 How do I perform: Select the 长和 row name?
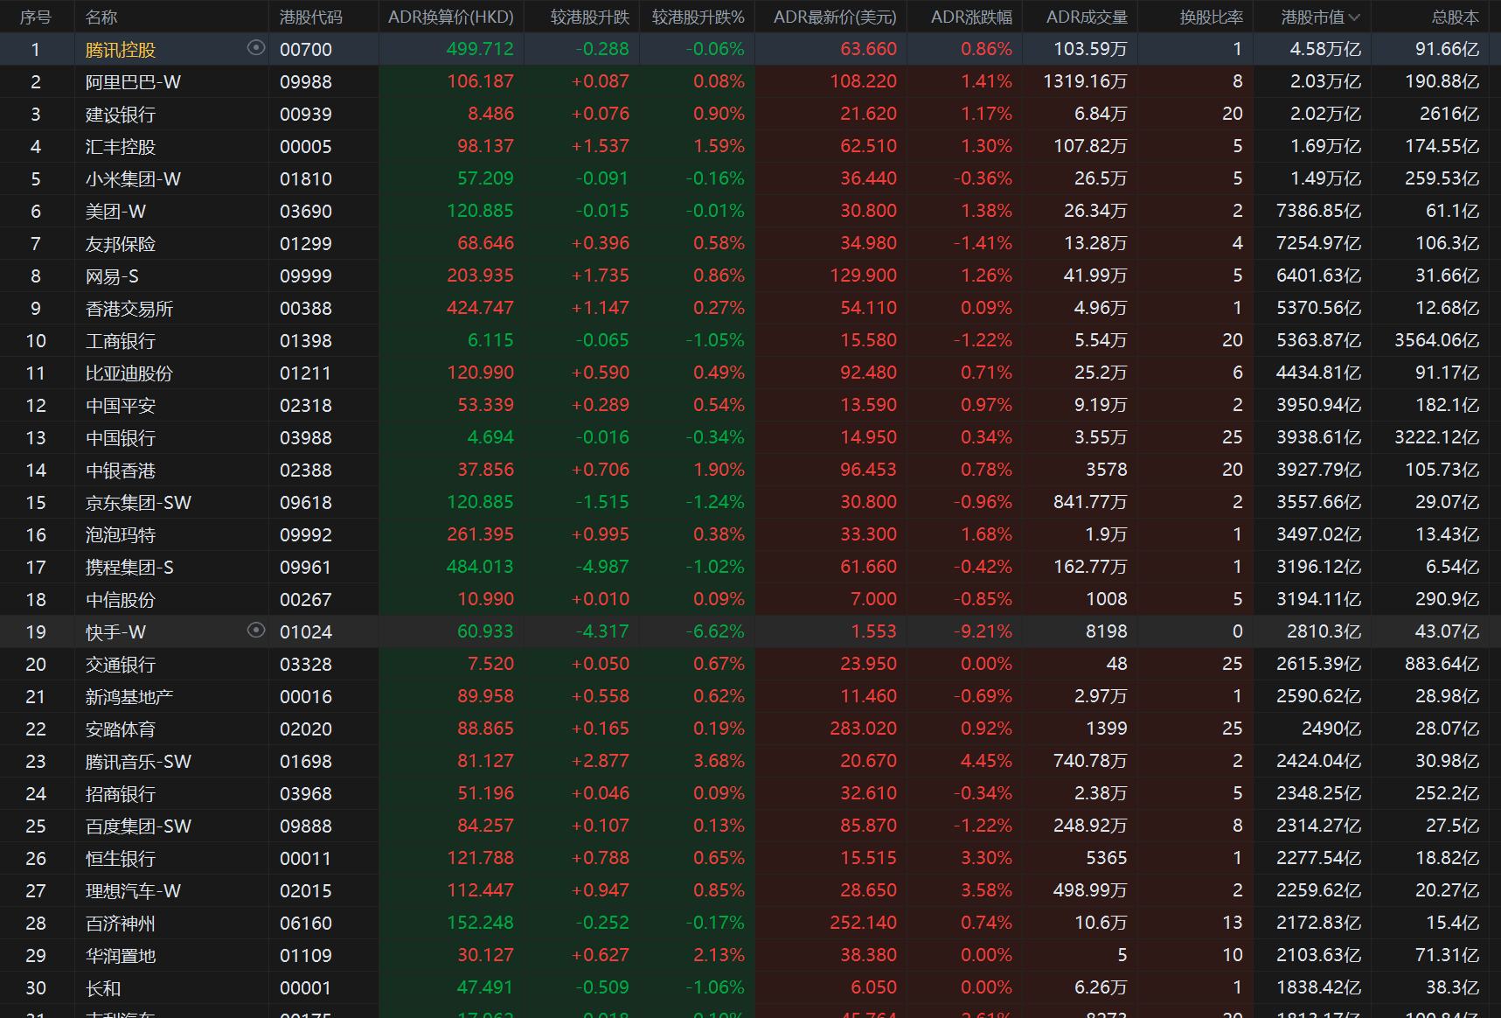tap(103, 988)
